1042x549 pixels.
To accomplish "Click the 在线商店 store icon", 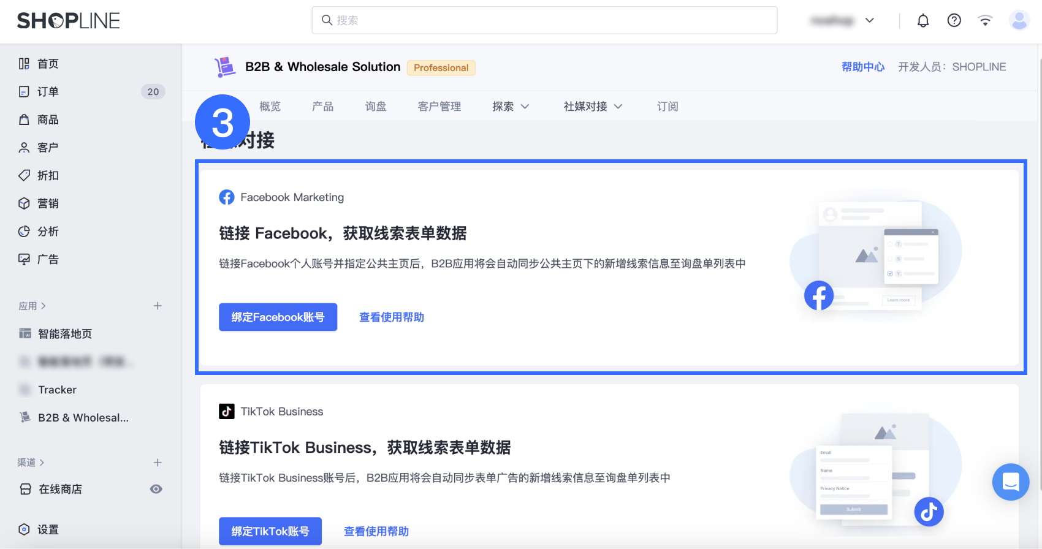I will click(x=25, y=489).
